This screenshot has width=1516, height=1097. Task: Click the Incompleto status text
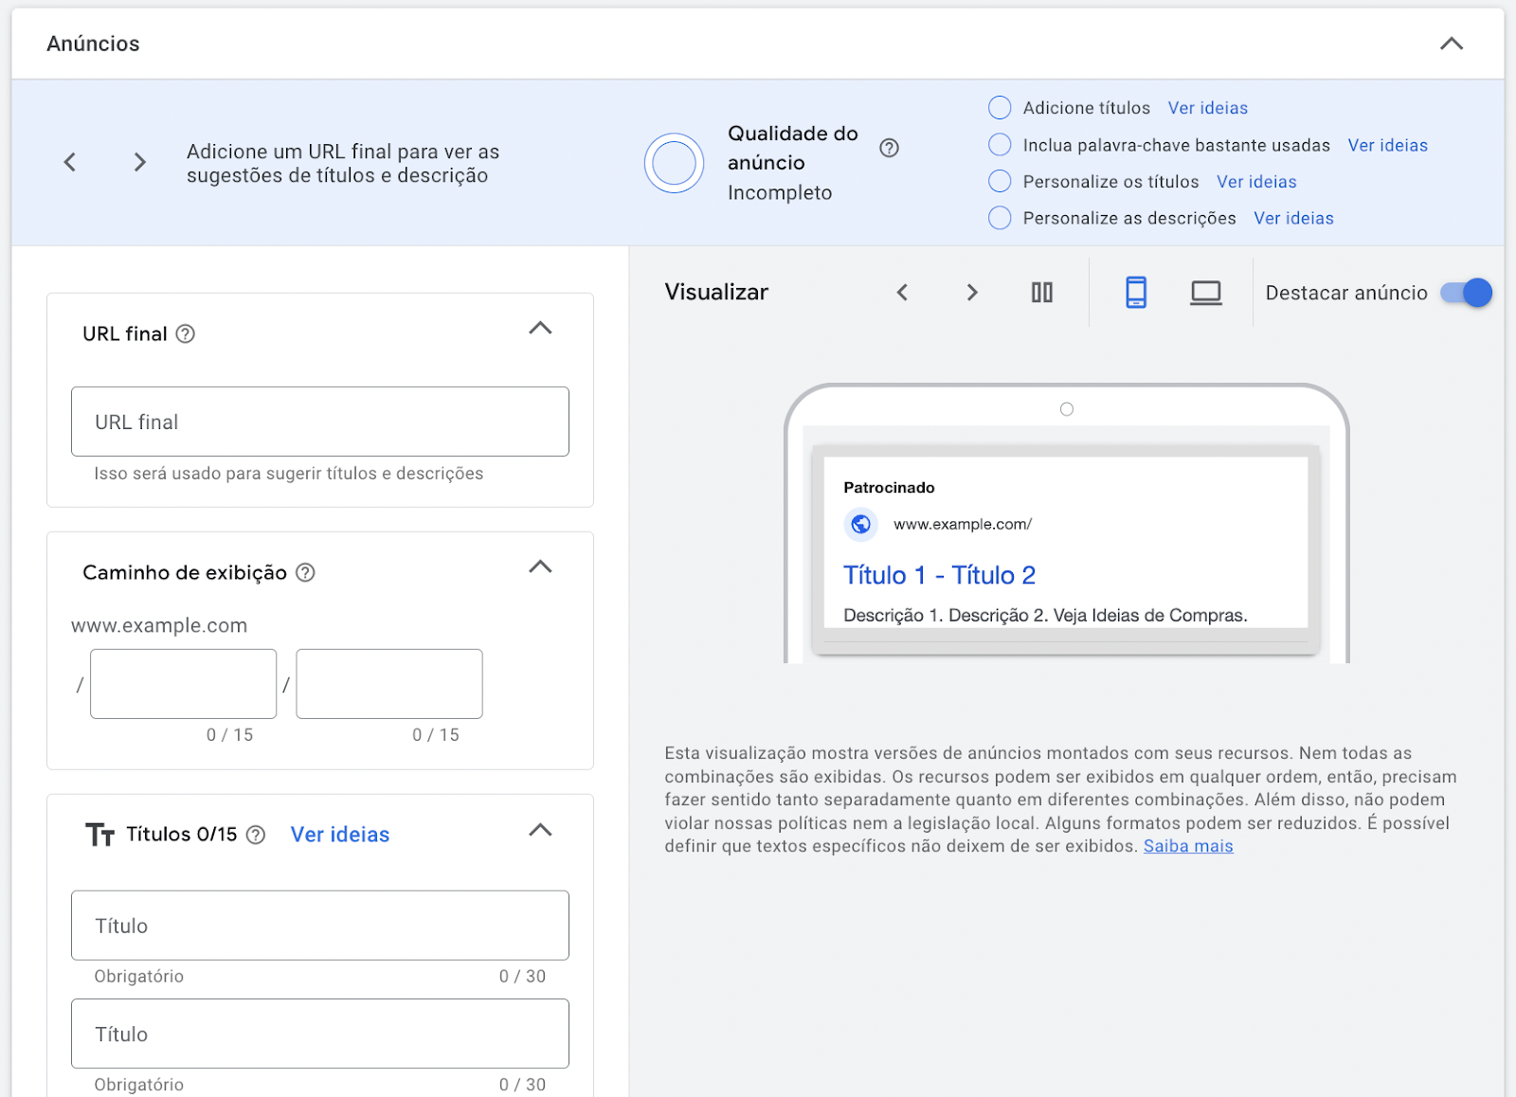780,192
